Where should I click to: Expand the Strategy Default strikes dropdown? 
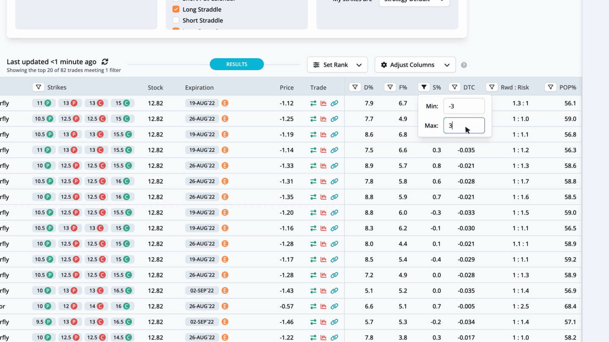click(x=414, y=2)
